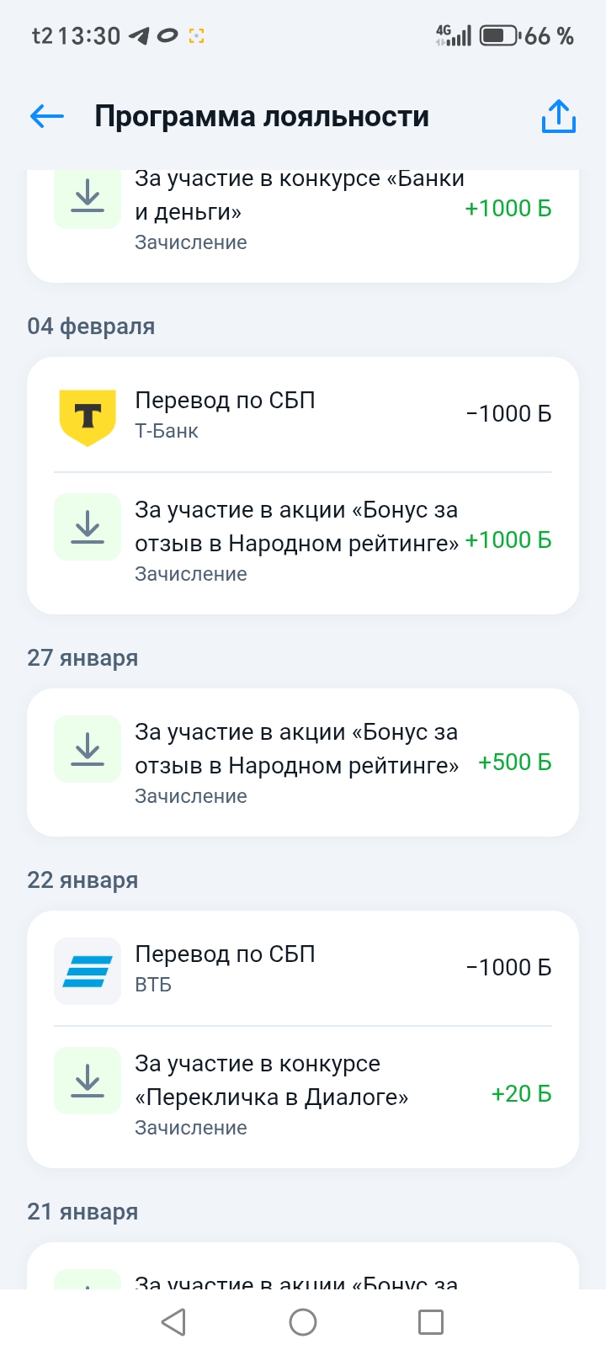
Task: Tap the 04 февраля +1000 Б amount
Action: click(x=508, y=540)
